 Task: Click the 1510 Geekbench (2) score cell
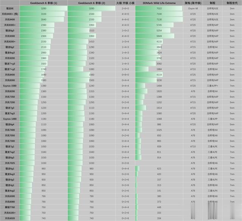coord(92,31)
